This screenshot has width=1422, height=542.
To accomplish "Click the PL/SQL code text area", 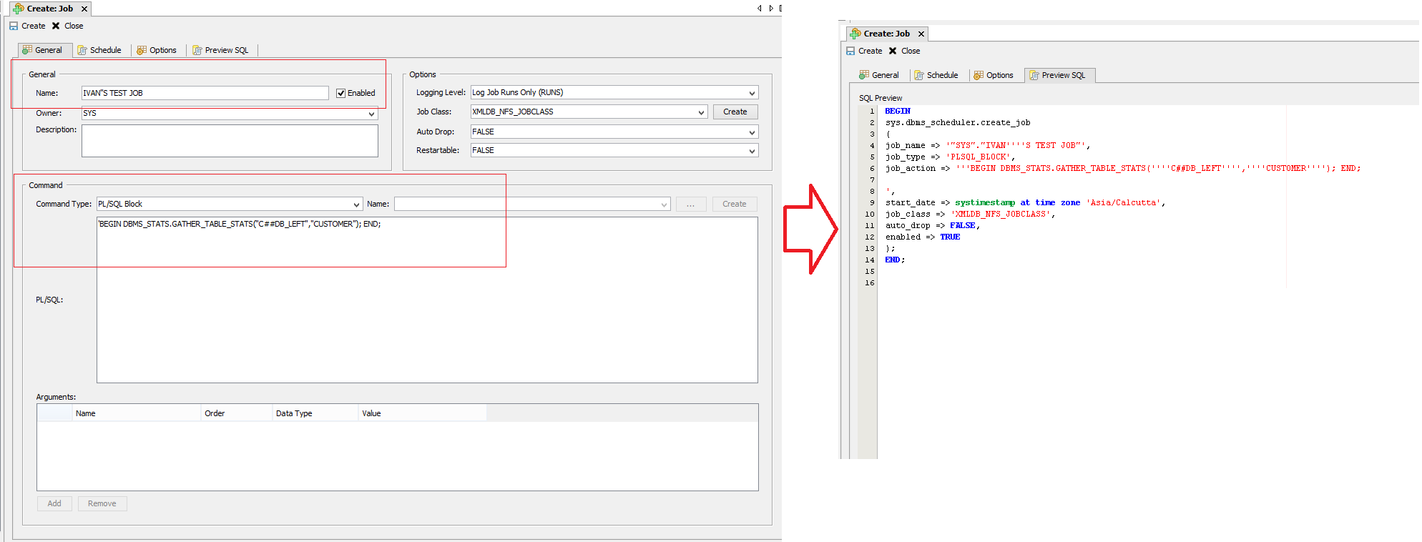I will pos(427,300).
